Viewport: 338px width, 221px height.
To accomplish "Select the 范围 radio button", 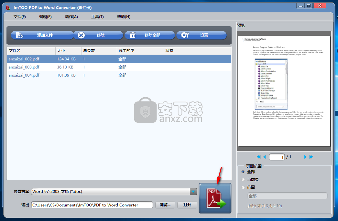I will pos(243,187).
